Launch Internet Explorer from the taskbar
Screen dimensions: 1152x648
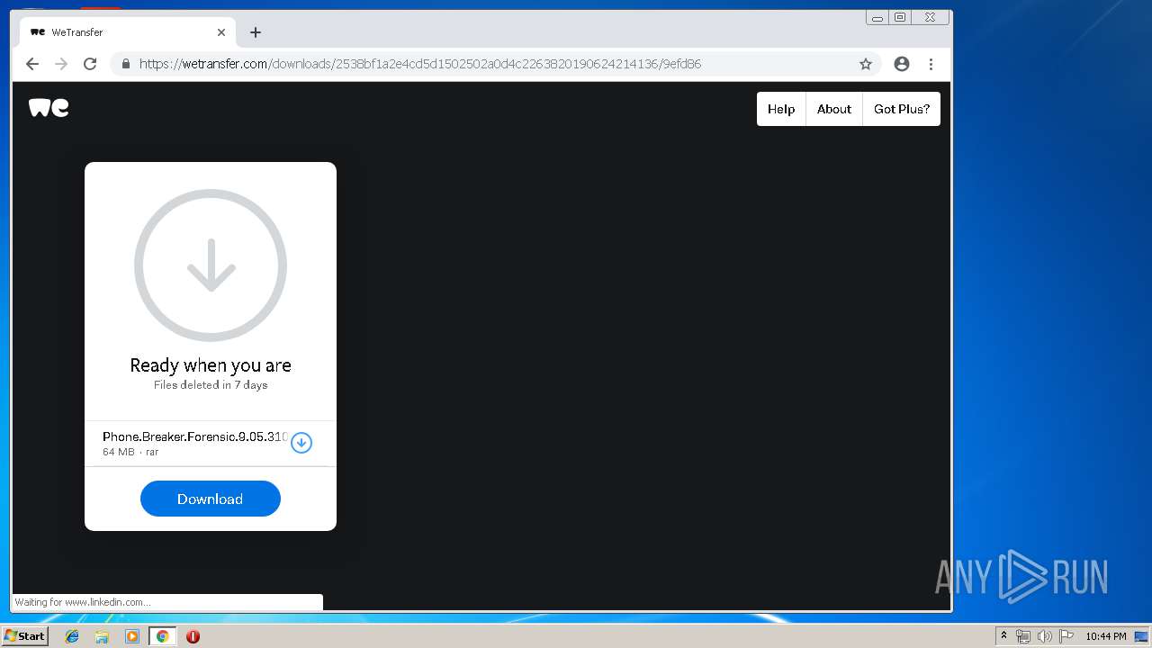coord(72,636)
